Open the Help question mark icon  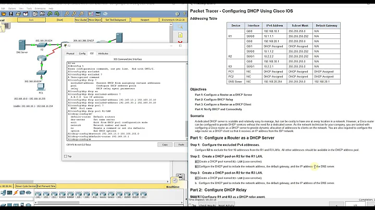point(184,14)
